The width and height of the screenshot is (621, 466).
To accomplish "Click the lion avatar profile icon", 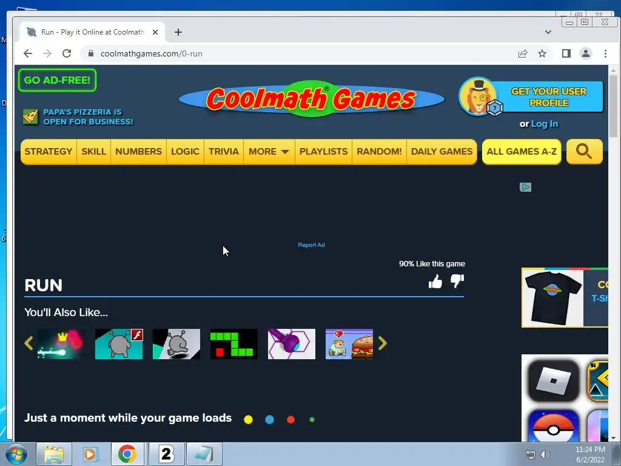I will [x=479, y=96].
